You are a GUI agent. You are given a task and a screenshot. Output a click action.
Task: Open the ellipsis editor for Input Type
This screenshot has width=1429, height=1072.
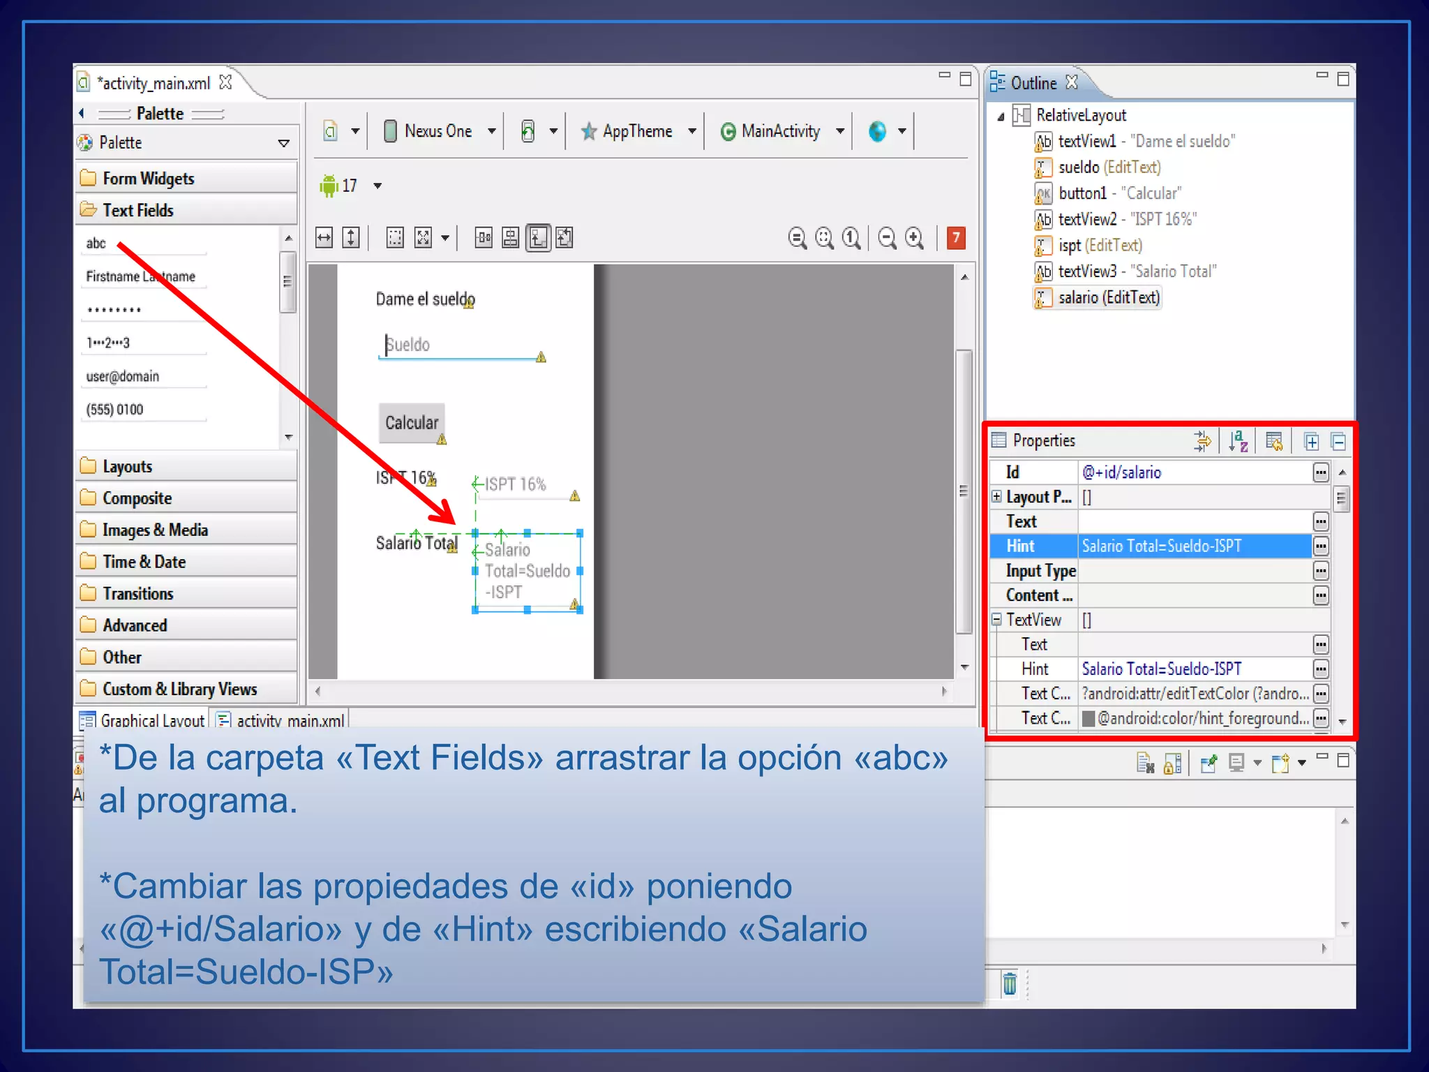click(1320, 571)
